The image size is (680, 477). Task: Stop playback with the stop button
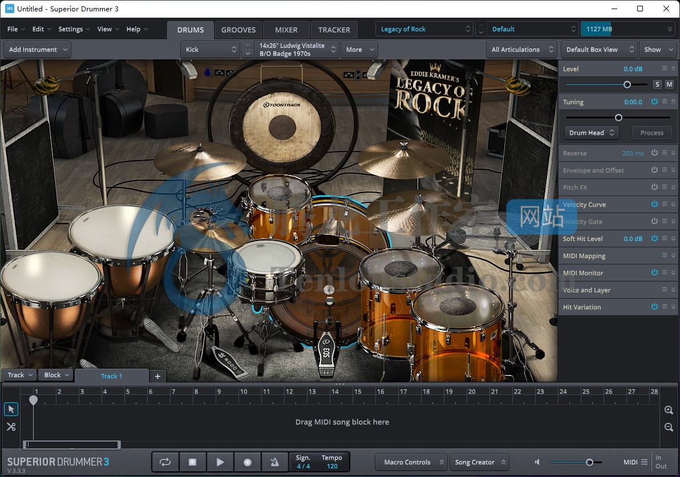click(193, 462)
